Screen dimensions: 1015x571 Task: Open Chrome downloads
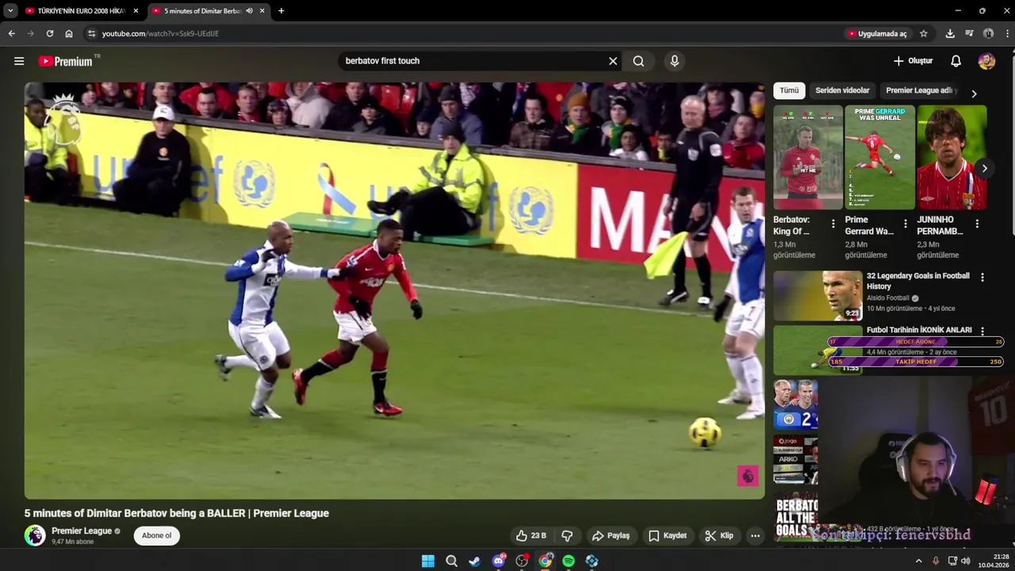[x=950, y=33]
